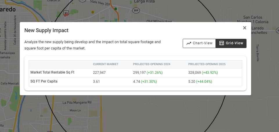Click the orange dot marker on the map
279x132 pixels.
pyautogui.click(x=93, y=12)
